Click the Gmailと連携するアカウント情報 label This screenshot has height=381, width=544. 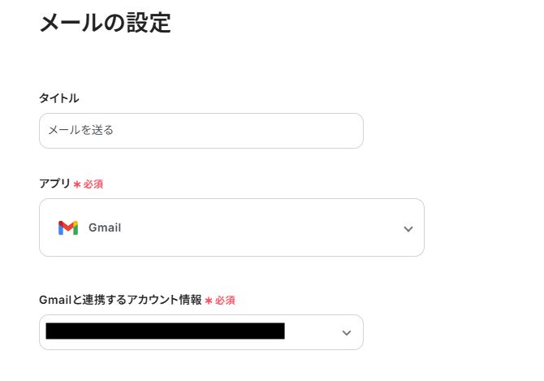(120, 300)
